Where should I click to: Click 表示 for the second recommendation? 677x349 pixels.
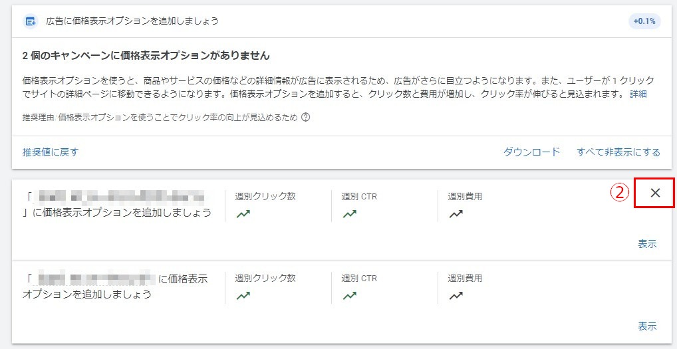pos(647,326)
